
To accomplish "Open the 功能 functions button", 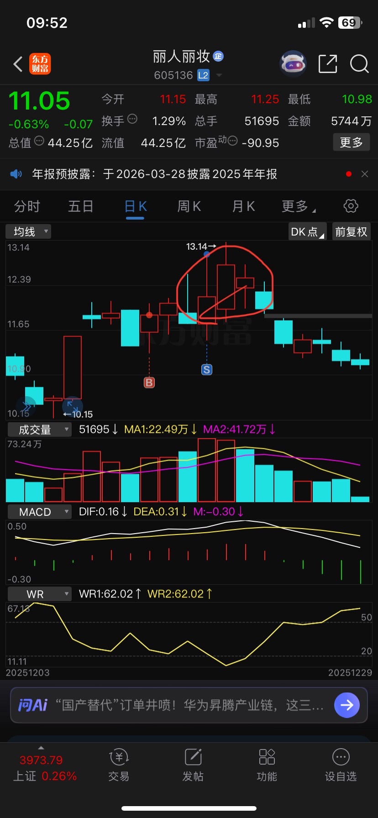I will click(x=267, y=766).
